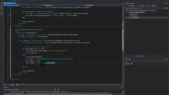Focus the Search Solution Explorer field

click(145, 8)
